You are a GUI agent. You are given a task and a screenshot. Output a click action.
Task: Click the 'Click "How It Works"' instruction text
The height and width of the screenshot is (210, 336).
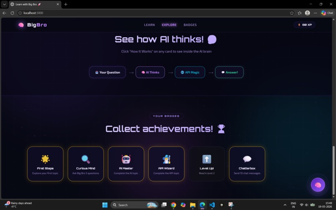166,51
